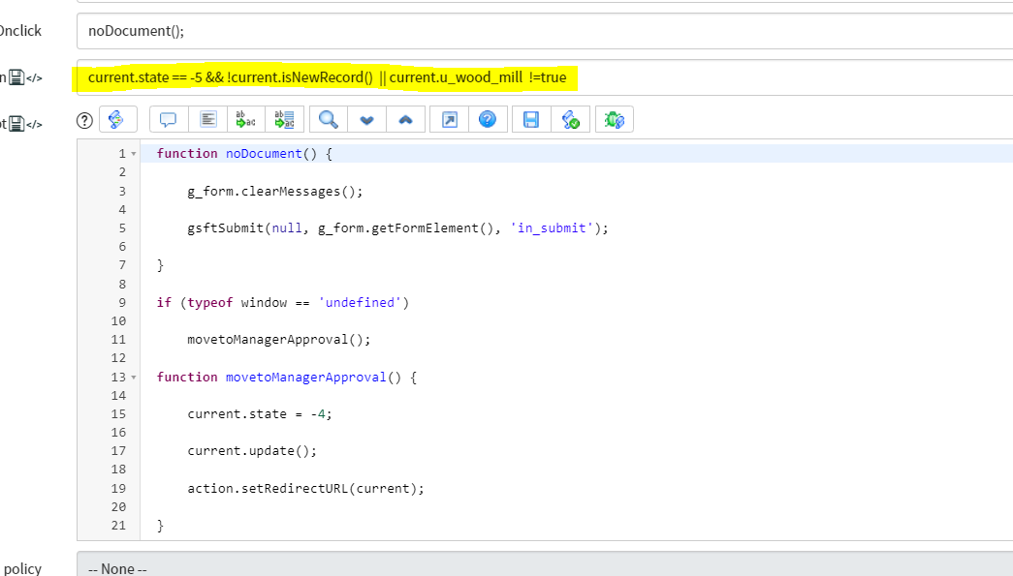Image resolution: width=1013 pixels, height=576 pixels.
Task: Click '!current.isNewRecord()' in the condition
Action: tap(300, 77)
